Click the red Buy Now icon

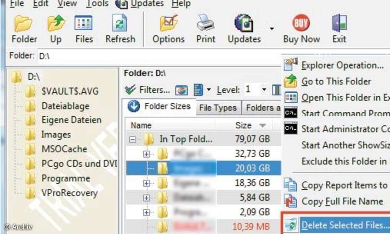[301, 23]
